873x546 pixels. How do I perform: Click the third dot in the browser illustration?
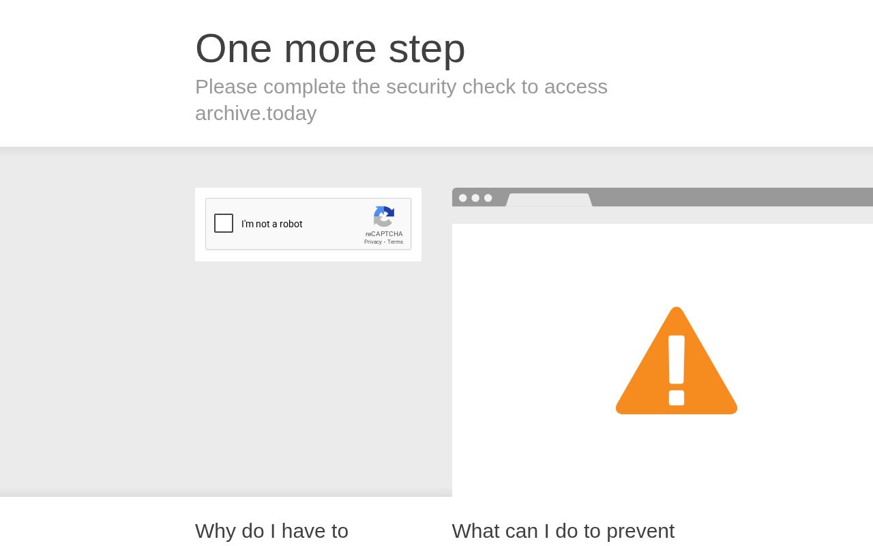coord(488,198)
